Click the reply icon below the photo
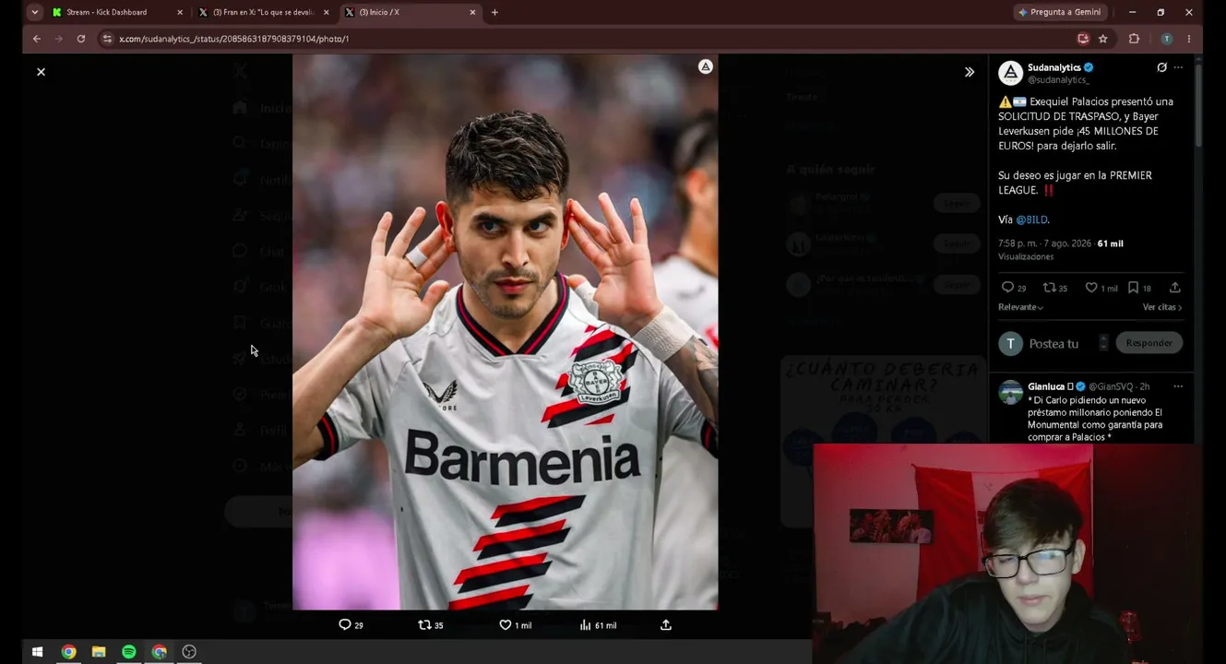Screen dimensions: 1226x664 (345, 625)
